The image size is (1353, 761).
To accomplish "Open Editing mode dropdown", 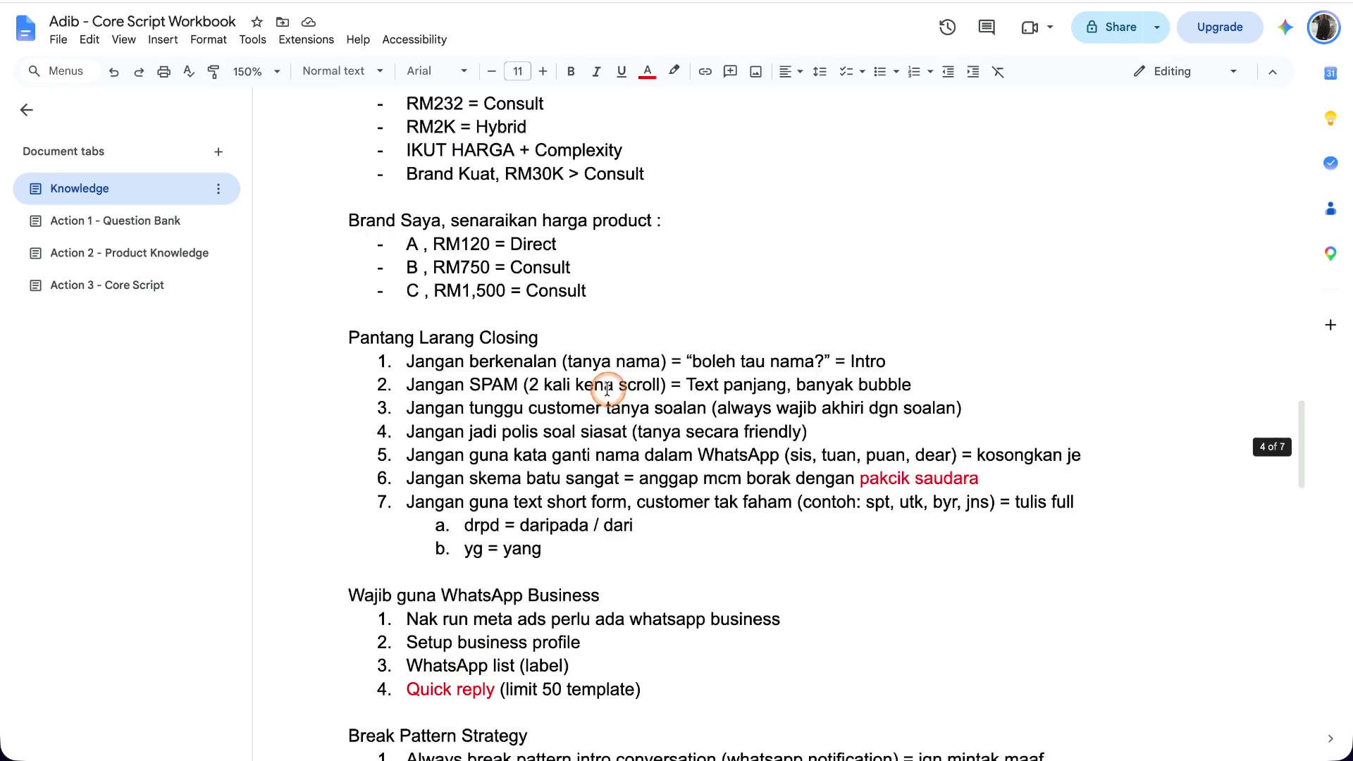I will [x=1185, y=71].
